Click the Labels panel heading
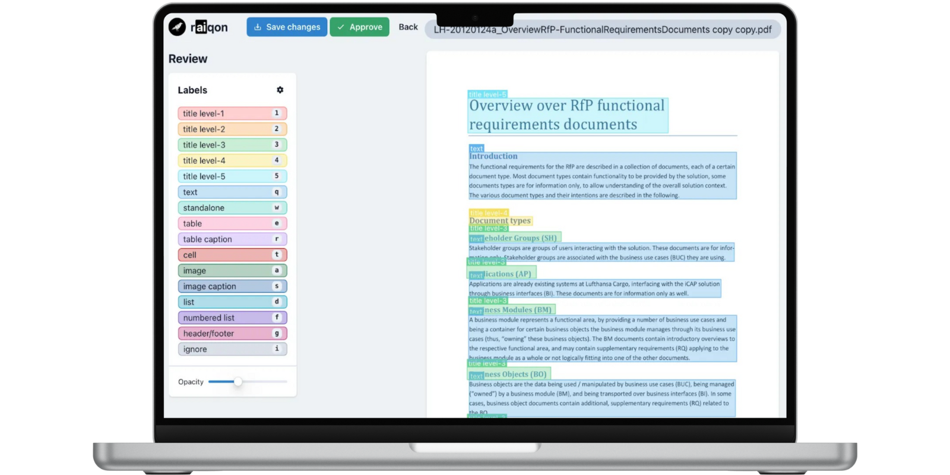Screen dimensions: 950x475 (x=192, y=90)
